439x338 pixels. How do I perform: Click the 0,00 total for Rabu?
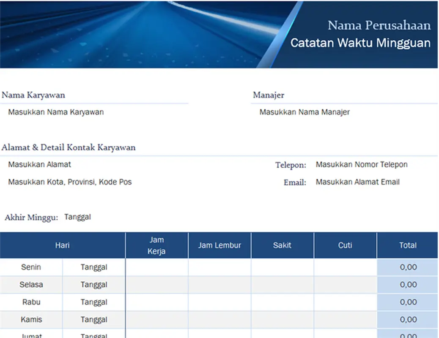(x=408, y=302)
